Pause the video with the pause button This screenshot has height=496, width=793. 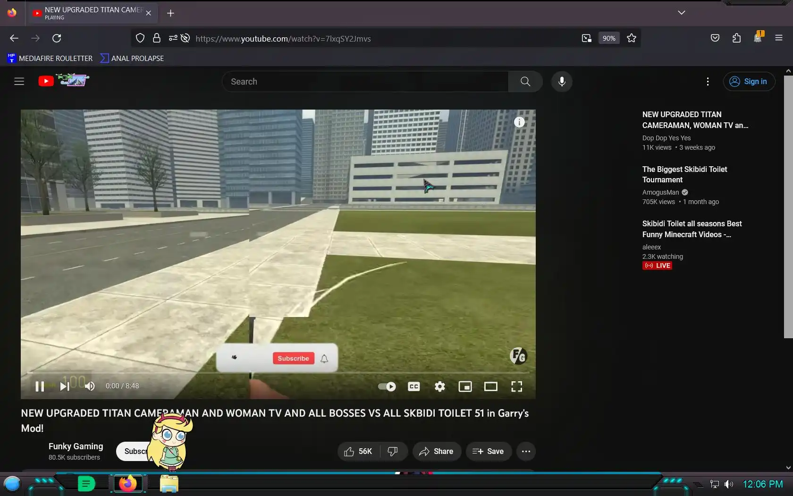click(x=40, y=386)
